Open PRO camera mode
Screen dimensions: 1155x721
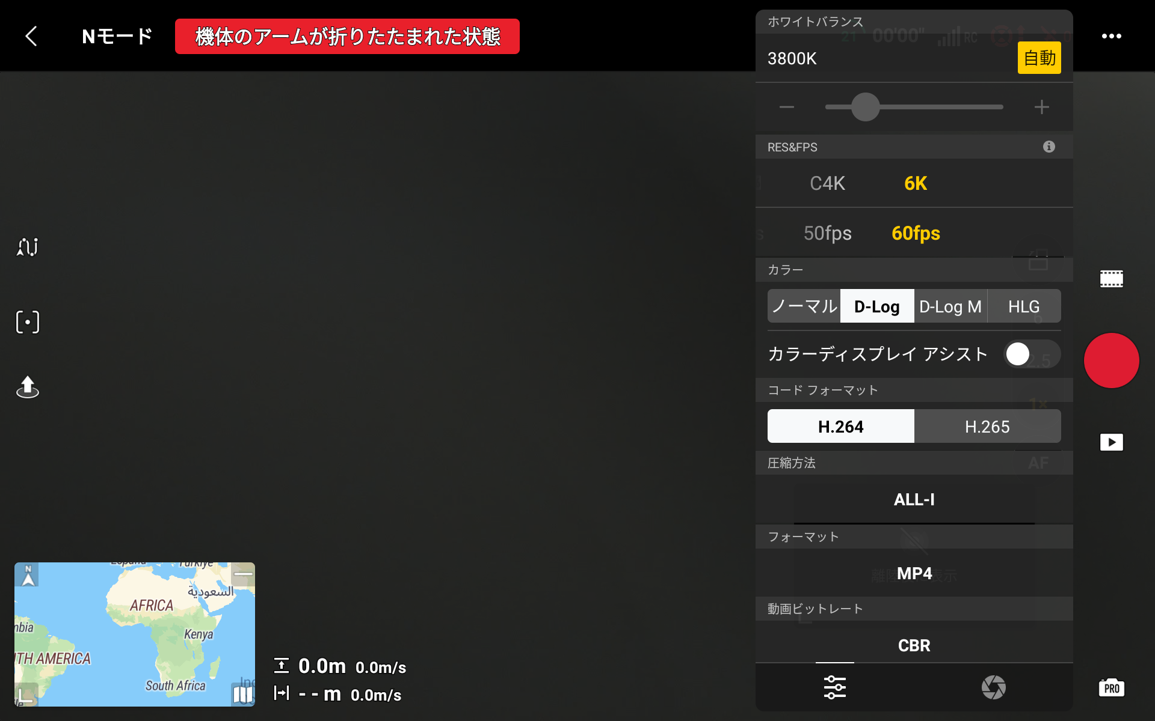[x=1111, y=687]
